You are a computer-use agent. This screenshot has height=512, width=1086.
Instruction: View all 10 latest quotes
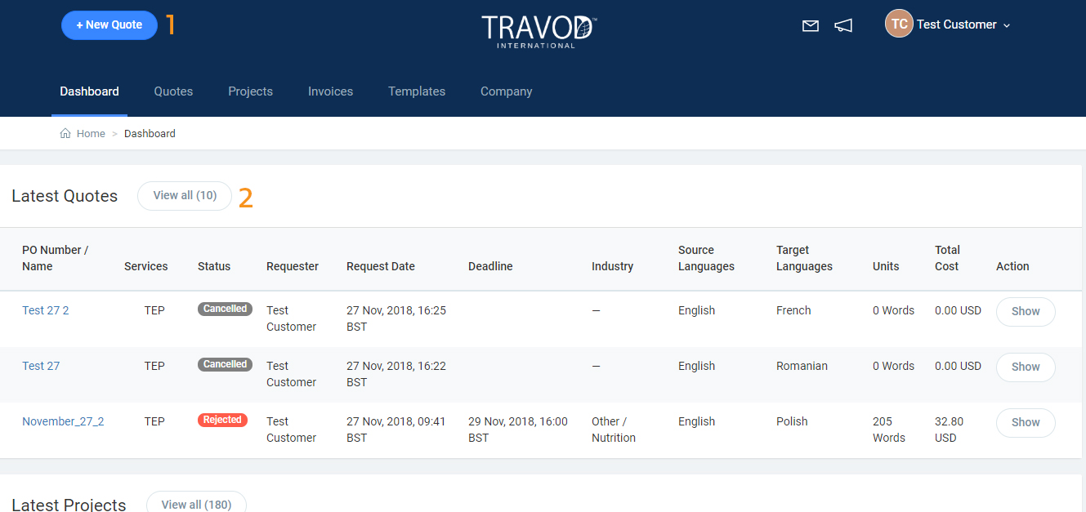pos(185,196)
